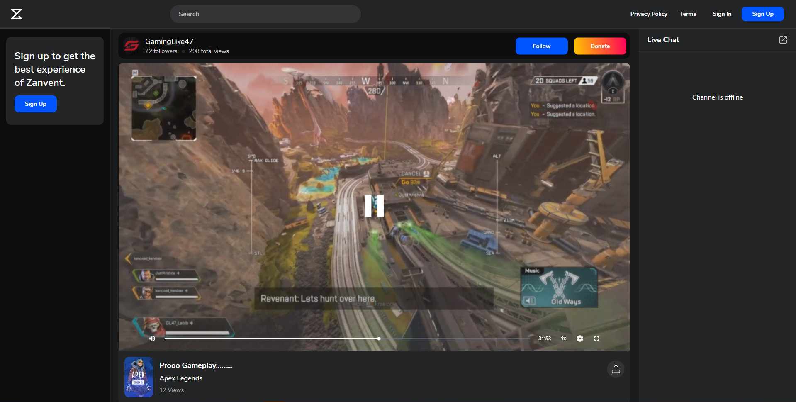The image size is (796, 402).
Task: Open the Apex Legends category link
Action: 181,378
